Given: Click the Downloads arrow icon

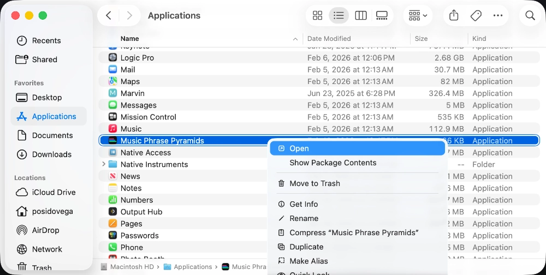Looking at the screenshot, I should (x=22, y=154).
